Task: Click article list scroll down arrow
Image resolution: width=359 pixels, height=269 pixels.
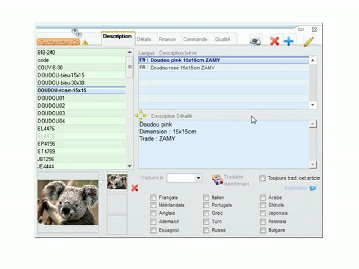Action: coord(129,166)
